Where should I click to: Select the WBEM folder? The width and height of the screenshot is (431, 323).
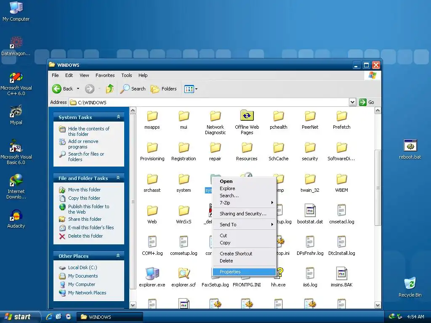(341, 183)
